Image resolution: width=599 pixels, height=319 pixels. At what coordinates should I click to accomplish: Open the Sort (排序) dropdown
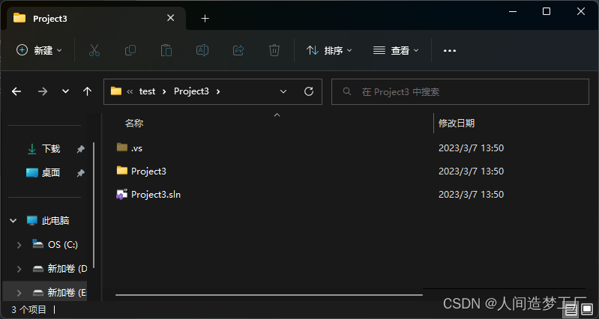point(329,50)
